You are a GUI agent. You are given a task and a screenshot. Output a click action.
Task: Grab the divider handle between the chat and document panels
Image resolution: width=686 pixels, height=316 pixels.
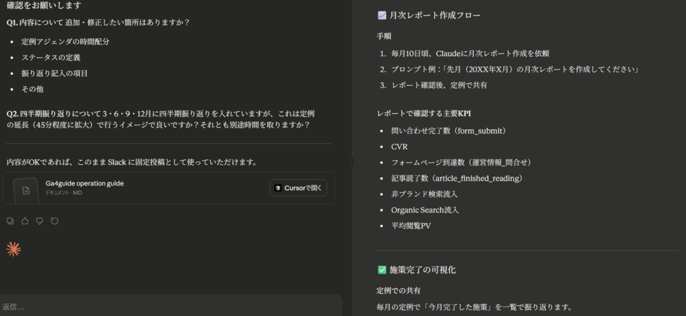click(352, 161)
